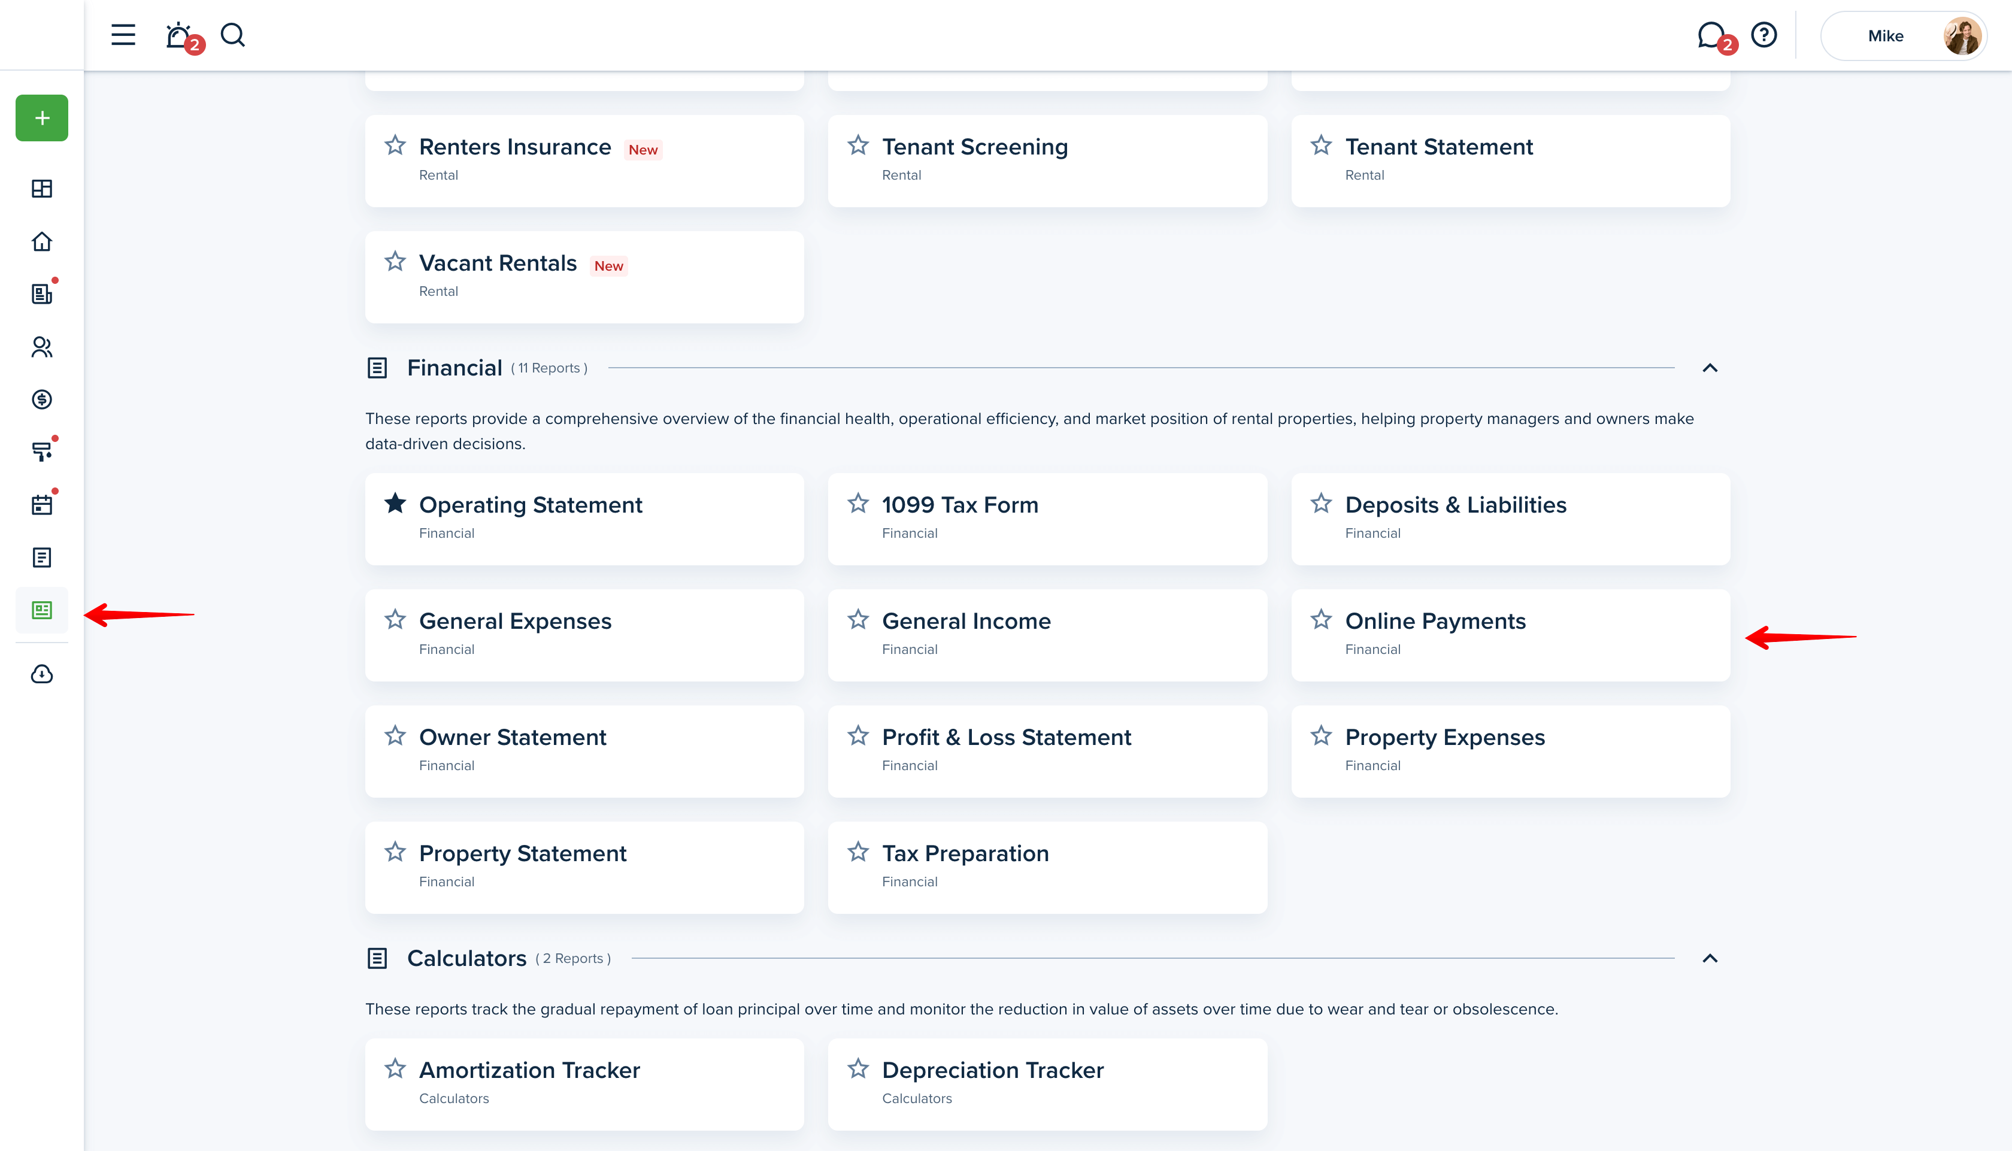This screenshot has width=2012, height=1151.
Task: Open the maintenance paint roller sidebar icon
Action: (42, 452)
